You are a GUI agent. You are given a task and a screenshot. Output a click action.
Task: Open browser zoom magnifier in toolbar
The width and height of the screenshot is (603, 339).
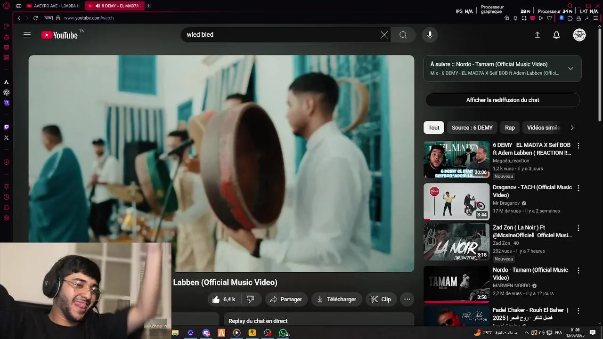point(507,18)
